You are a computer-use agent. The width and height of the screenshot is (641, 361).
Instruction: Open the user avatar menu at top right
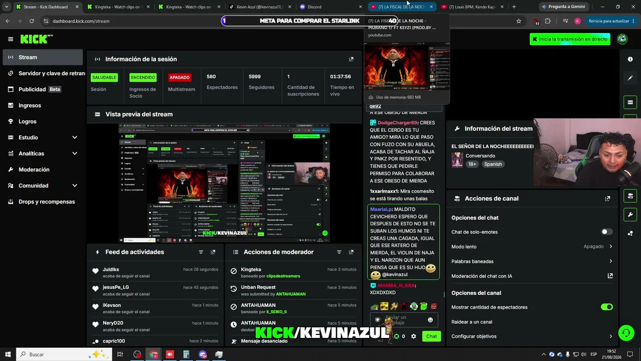(x=622, y=39)
